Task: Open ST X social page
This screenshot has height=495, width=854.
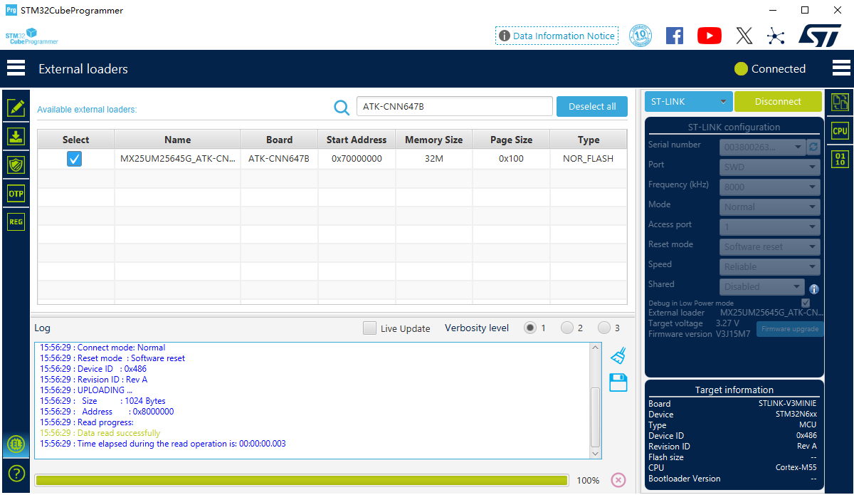Action: [x=744, y=36]
